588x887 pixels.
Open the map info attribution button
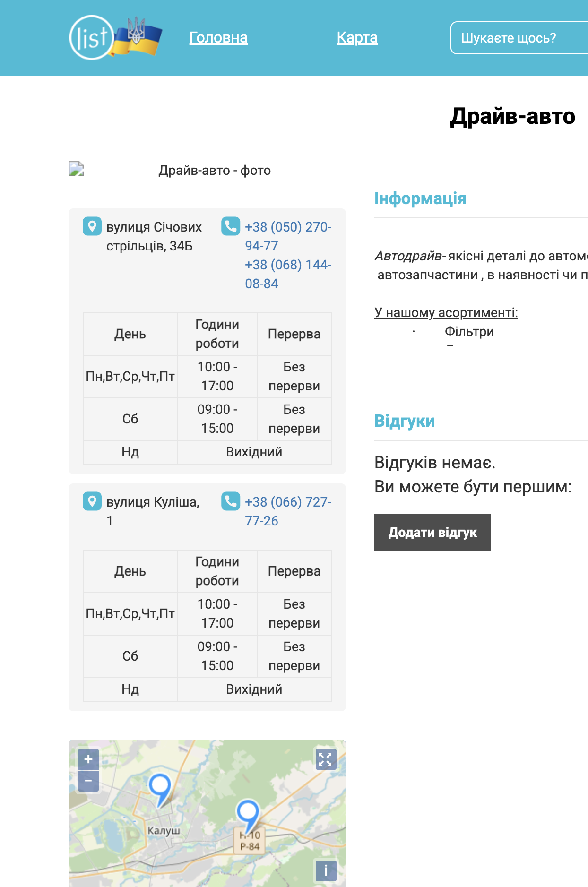click(x=326, y=870)
